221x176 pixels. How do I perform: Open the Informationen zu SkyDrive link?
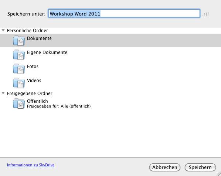(31, 165)
